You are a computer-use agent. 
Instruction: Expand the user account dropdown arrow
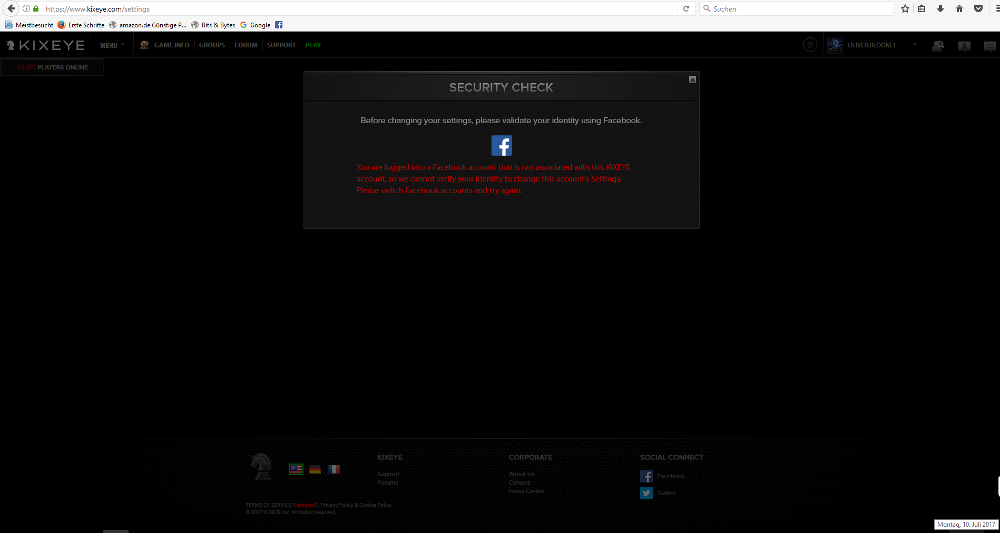[915, 45]
